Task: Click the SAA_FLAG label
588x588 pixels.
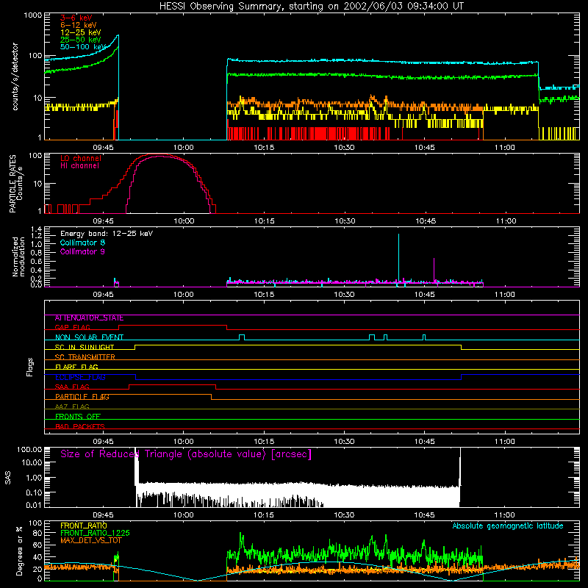Action: click(72, 387)
